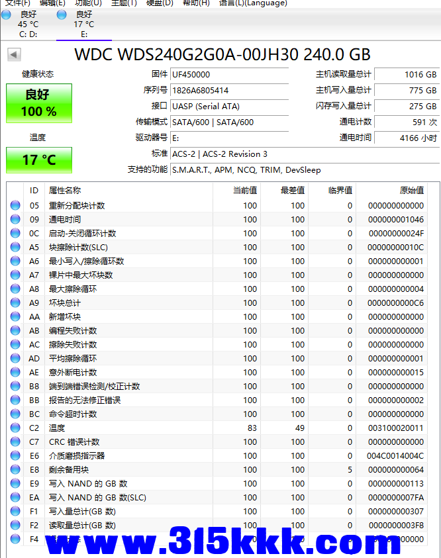The height and width of the screenshot is (558, 441).
Task: Click raw value 003100020011 of 温度
Action: pyautogui.click(x=396, y=428)
